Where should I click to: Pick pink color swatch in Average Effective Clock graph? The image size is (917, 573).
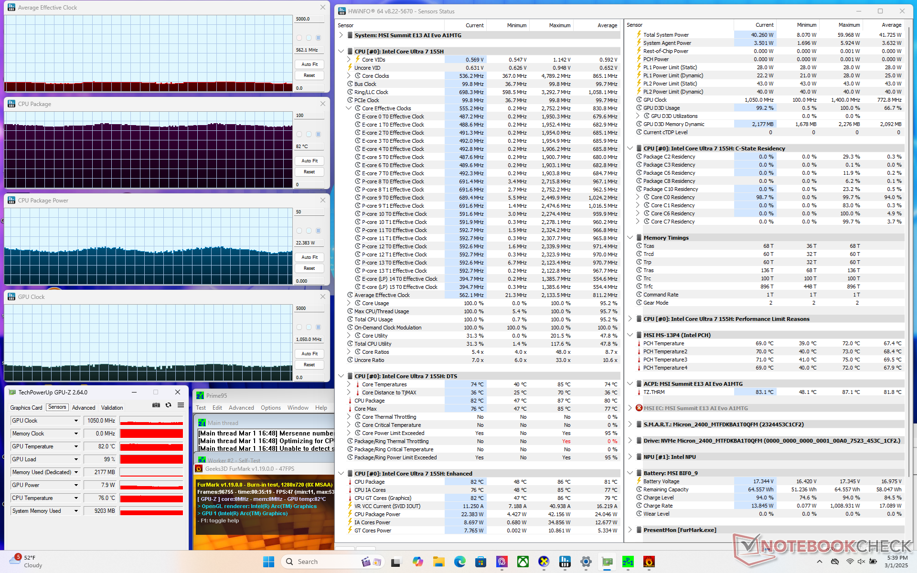(299, 38)
